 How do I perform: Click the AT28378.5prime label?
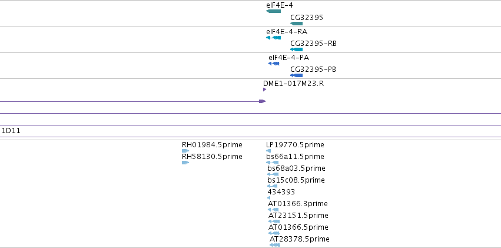[300, 239]
